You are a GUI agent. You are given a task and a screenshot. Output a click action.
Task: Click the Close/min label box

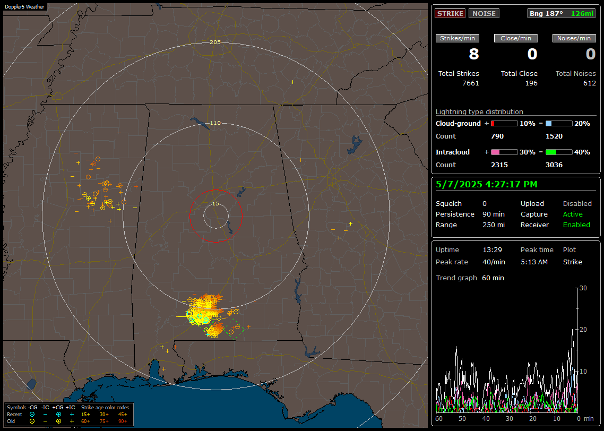(515, 38)
